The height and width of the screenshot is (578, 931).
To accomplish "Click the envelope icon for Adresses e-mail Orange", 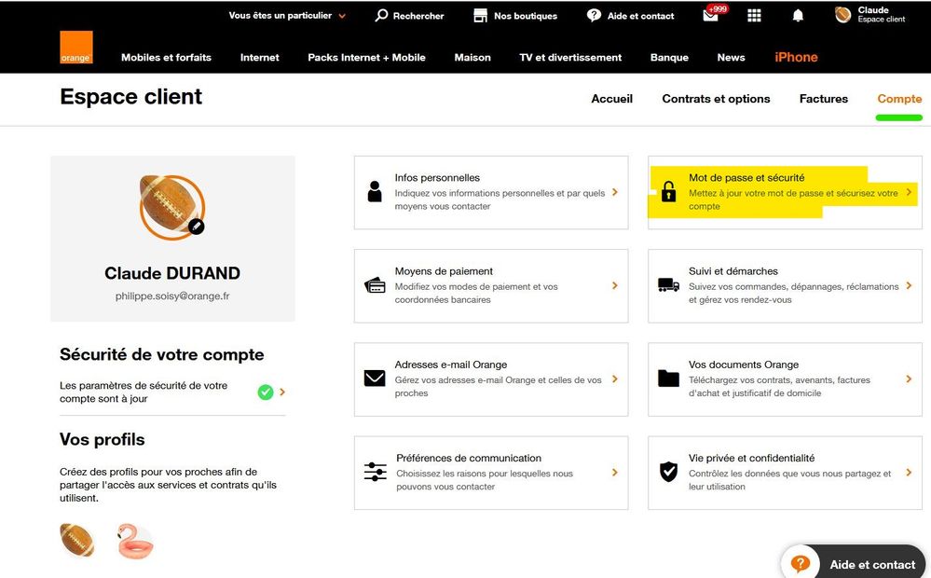I will point(375,378).
